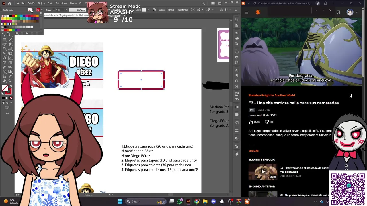Open the Efecto menu

click(x=73, y=3)
